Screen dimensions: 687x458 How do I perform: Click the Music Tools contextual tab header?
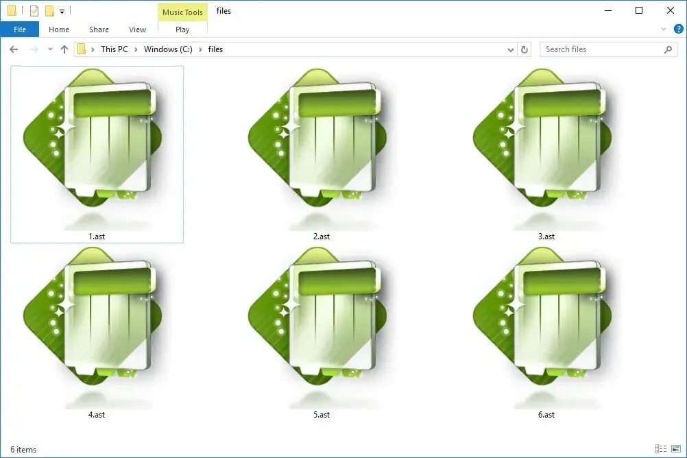tap(182, 12)
